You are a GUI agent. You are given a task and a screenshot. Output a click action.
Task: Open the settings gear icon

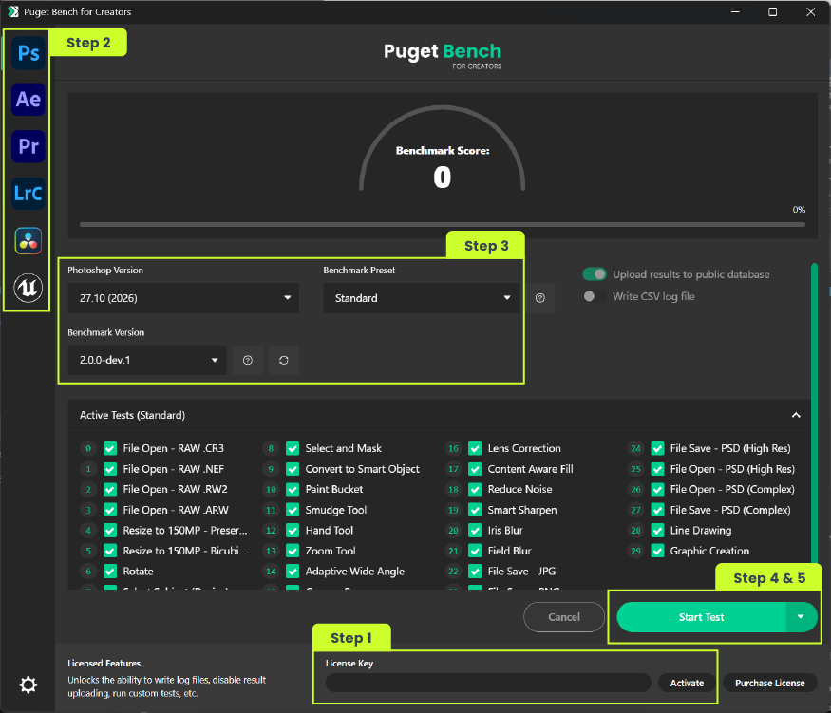coord(28,685)
